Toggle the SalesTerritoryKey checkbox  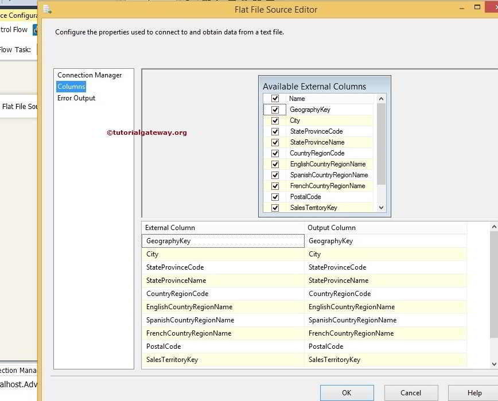point(275,208)
